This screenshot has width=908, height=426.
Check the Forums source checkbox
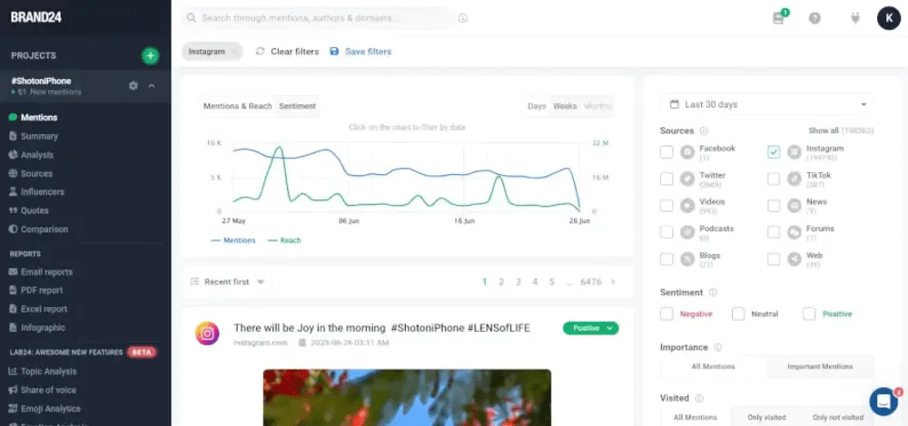774,232
